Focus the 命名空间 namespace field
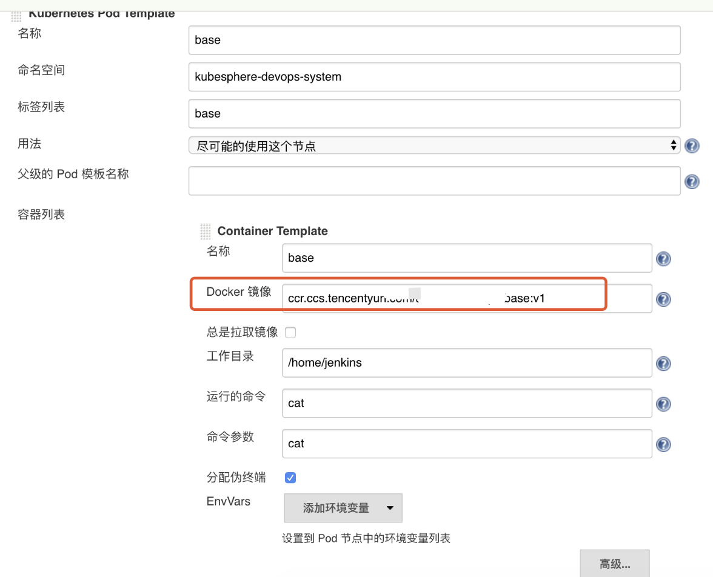Image resolution: width=713 pixels, height=577 pixels. (434, 77)
